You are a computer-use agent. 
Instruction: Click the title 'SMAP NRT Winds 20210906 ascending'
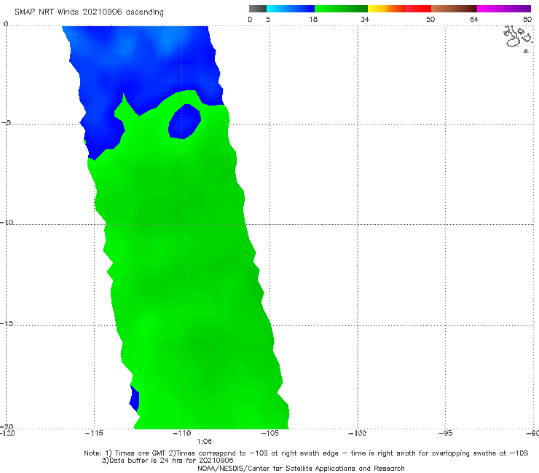(x=89, y=12)
